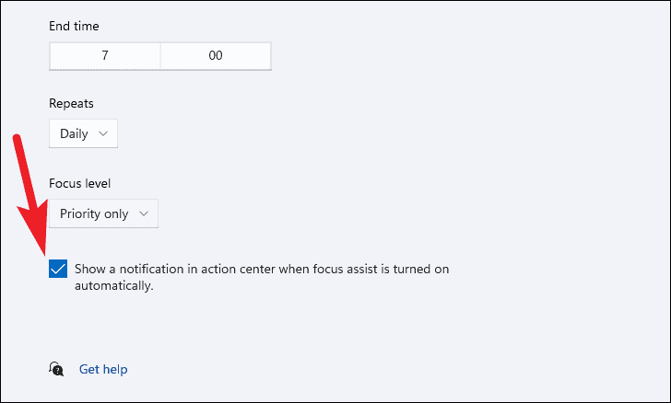Click the 00 value in End time

(x=216, y=56)
